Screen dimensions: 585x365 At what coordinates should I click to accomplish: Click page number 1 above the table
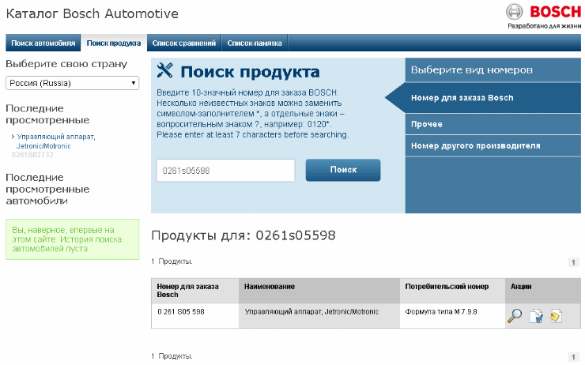point(573,262)
